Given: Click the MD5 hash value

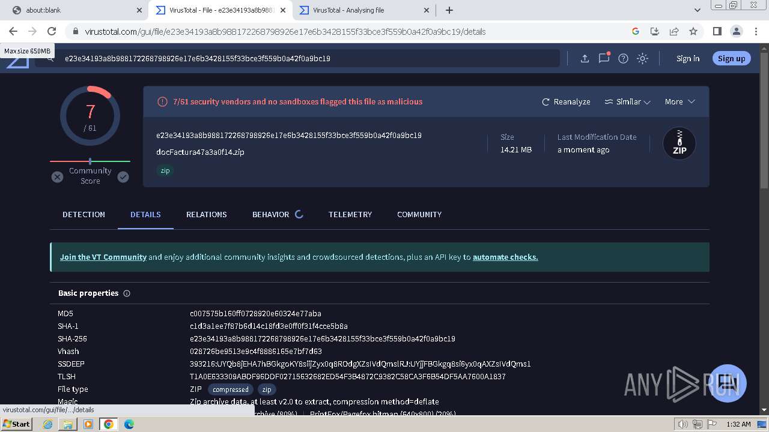Looking at the screenshot, I should tap(255, 313).
